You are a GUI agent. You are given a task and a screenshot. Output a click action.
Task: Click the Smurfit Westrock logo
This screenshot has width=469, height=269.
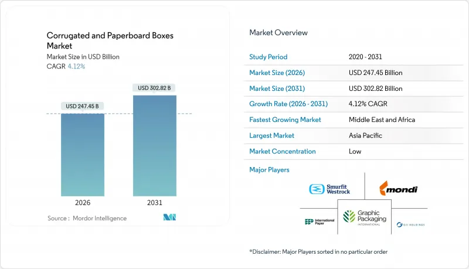click(x=329, y=189)
